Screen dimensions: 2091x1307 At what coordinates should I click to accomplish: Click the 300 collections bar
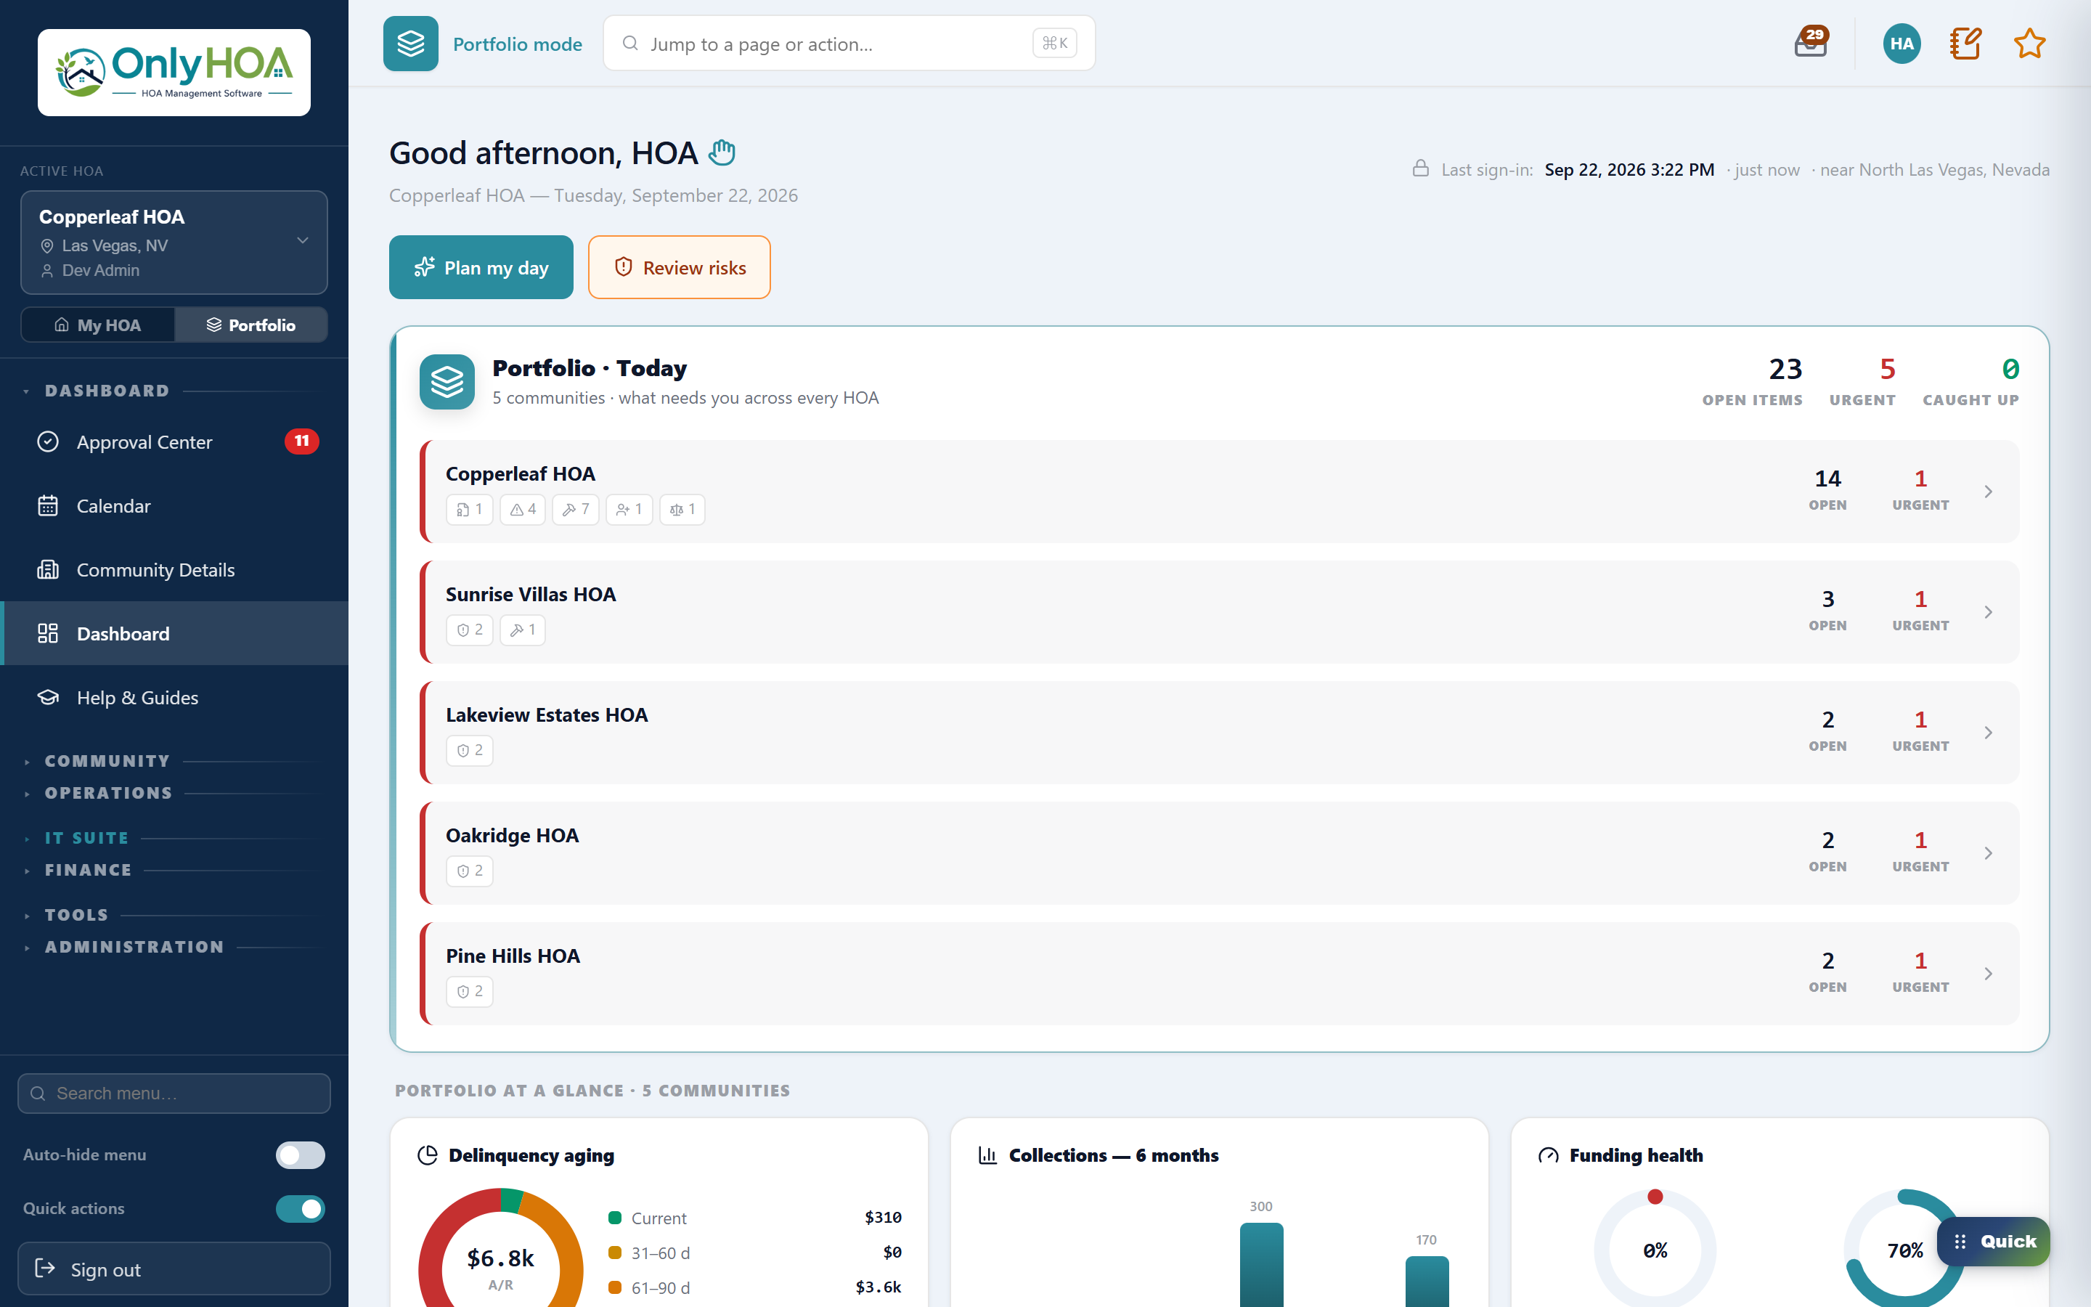pos(1260,1263)
